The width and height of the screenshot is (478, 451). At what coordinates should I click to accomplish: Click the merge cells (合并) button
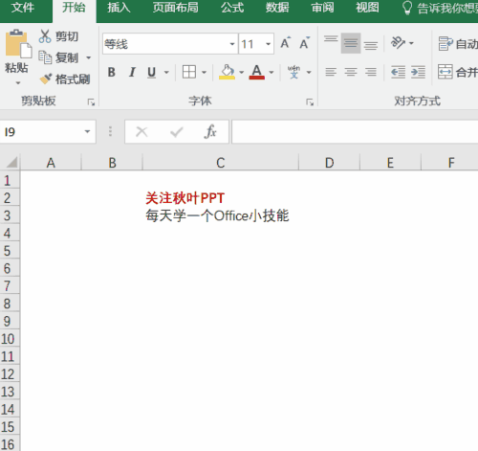[458, 72]
